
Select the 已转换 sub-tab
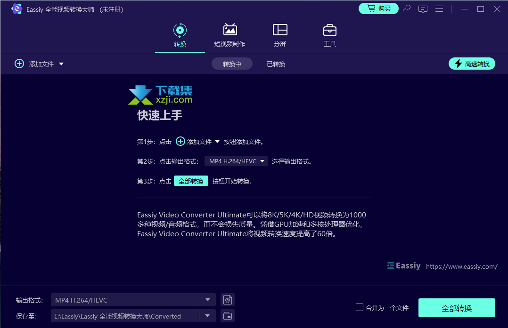276,64
